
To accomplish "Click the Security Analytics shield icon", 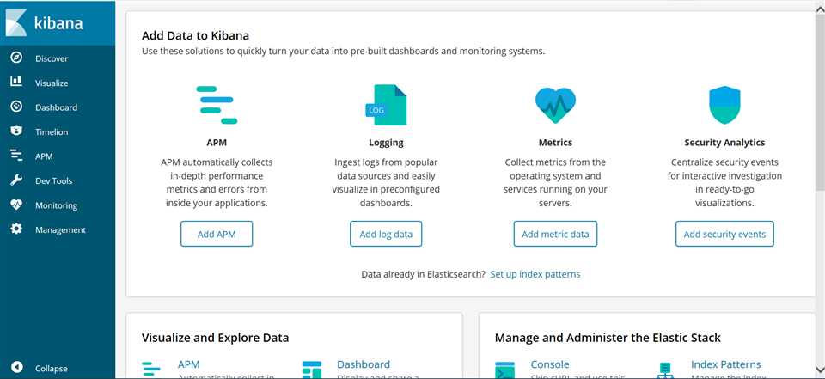I will point(724,105).
